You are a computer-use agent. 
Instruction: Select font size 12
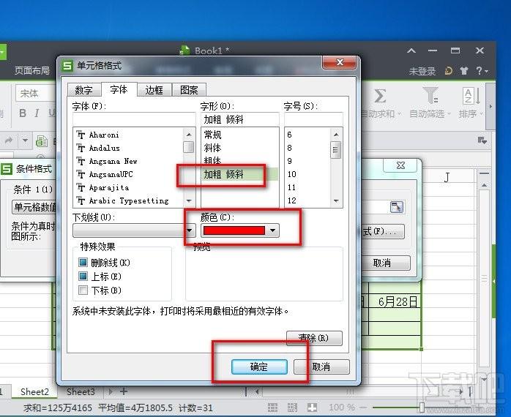pos(307,200)
